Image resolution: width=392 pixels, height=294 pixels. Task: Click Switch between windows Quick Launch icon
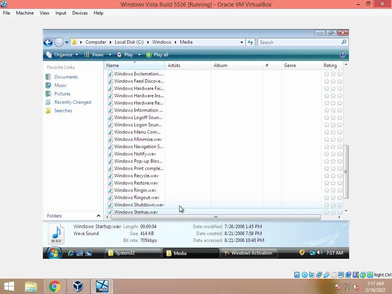88,253
